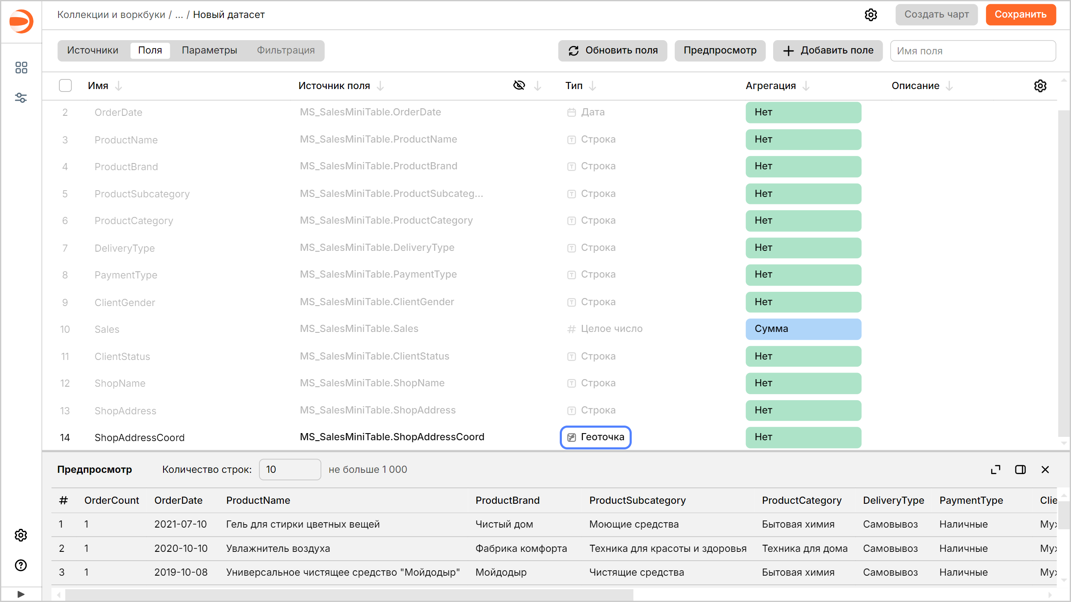Switch to the Источники tab
This screenshot has height=602, width=1071.
click(x=92, y=51)
